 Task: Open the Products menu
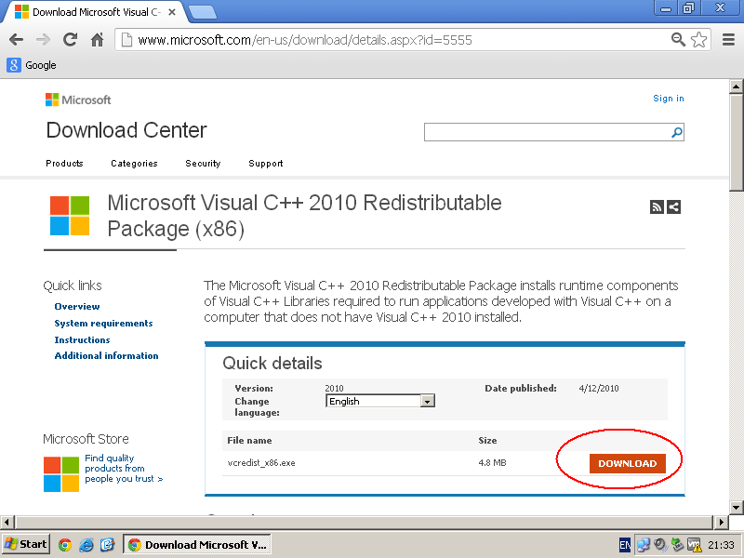pos(64,164)
